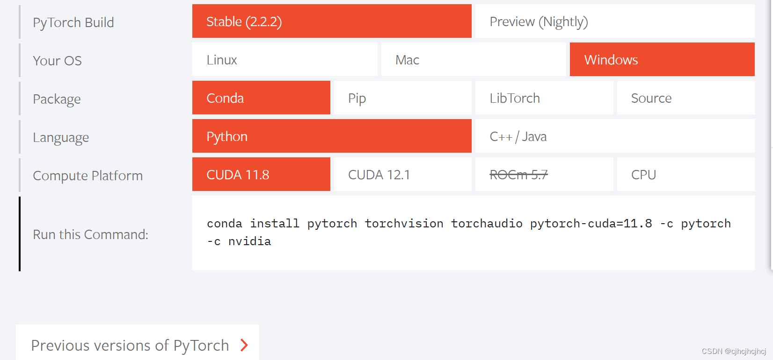Select Linux as your OS

click(x=285, y=59)
